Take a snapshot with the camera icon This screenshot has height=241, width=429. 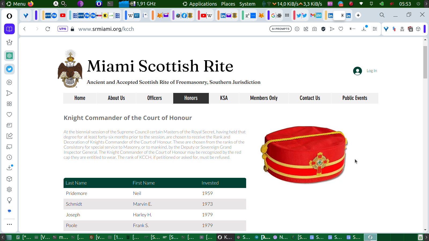coord(315,29)
